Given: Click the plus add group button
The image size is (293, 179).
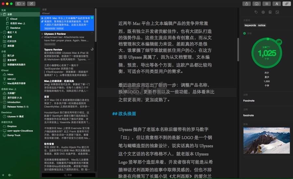Looking at the screenshot, I should (x=3, y=175).
